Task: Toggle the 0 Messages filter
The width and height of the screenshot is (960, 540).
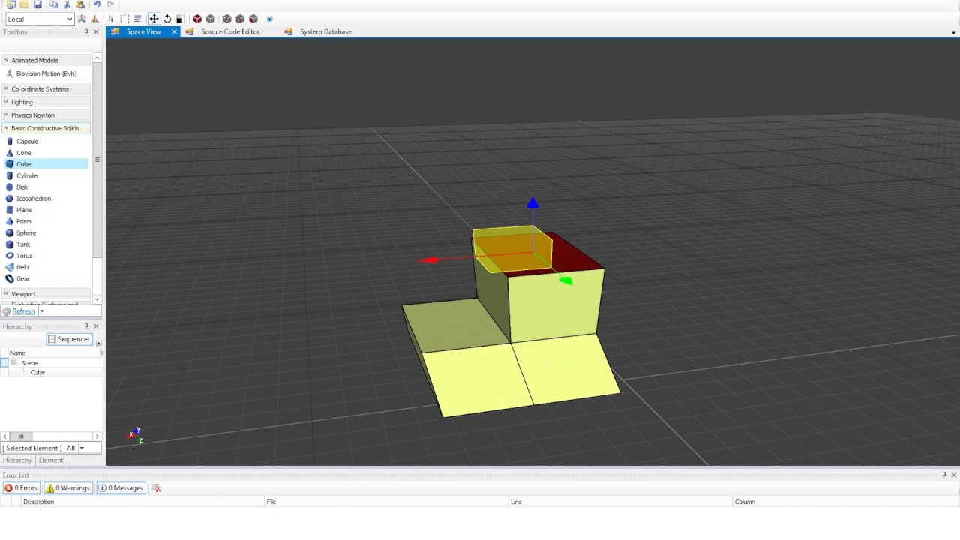Action: 121,488
